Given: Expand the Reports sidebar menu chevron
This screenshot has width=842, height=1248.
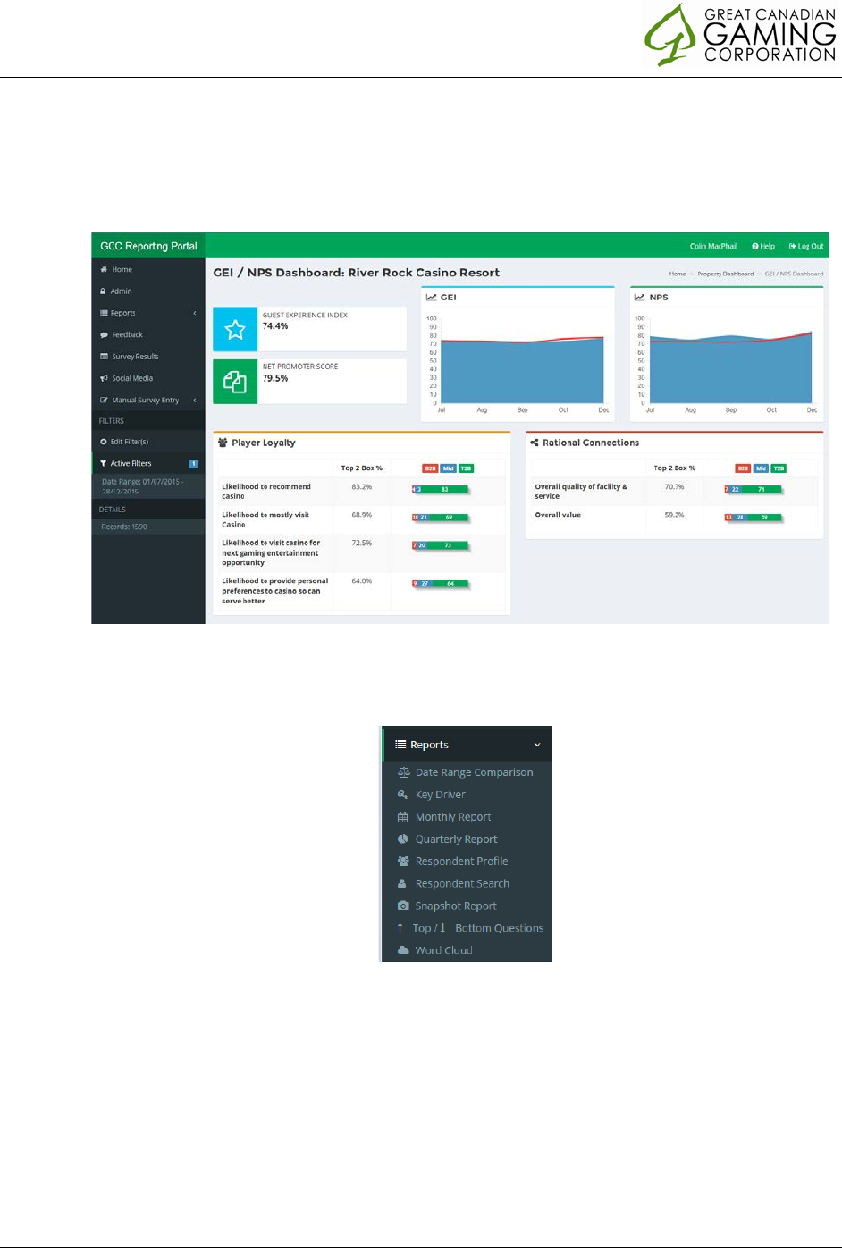Looking at the screenshot, I should tap(195, 313).
